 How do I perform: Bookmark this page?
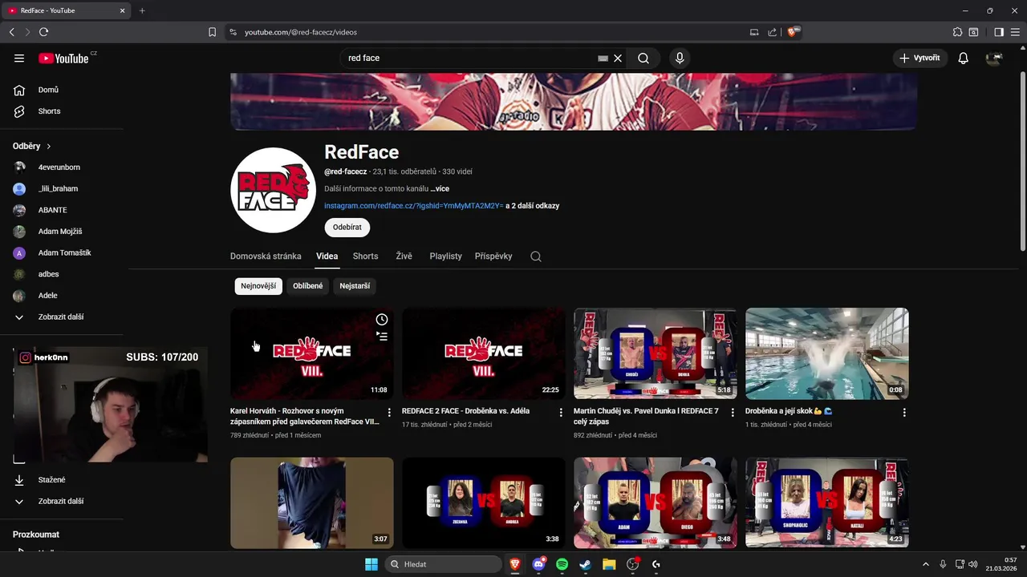point(212,32)
